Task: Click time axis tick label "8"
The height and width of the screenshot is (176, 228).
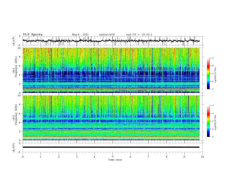Action: (166, 157)
